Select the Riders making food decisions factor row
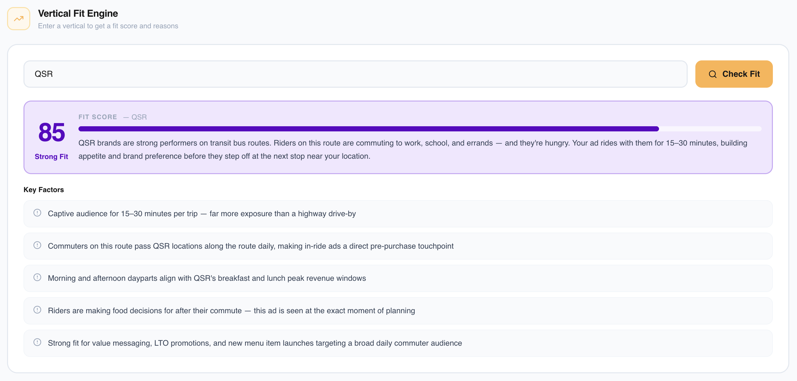The width and height of the screenshot is (797, 381). (398, 311)
